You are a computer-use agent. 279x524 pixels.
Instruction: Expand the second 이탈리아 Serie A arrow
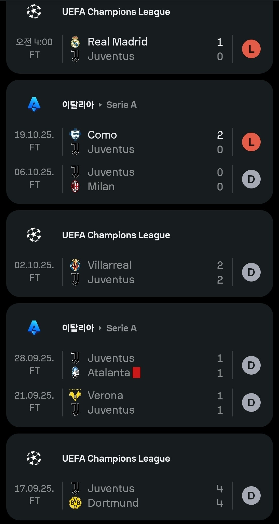[x=100, y=328]
